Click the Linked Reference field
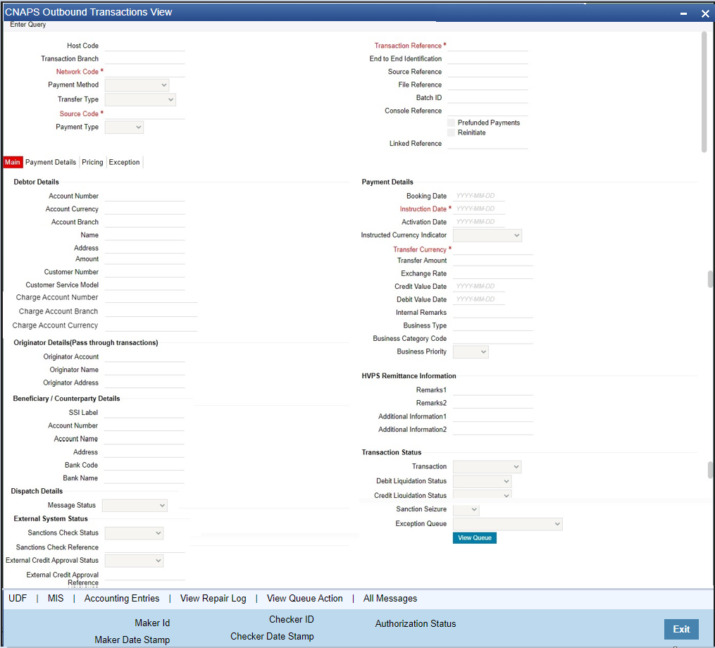 tap(487, 144)
